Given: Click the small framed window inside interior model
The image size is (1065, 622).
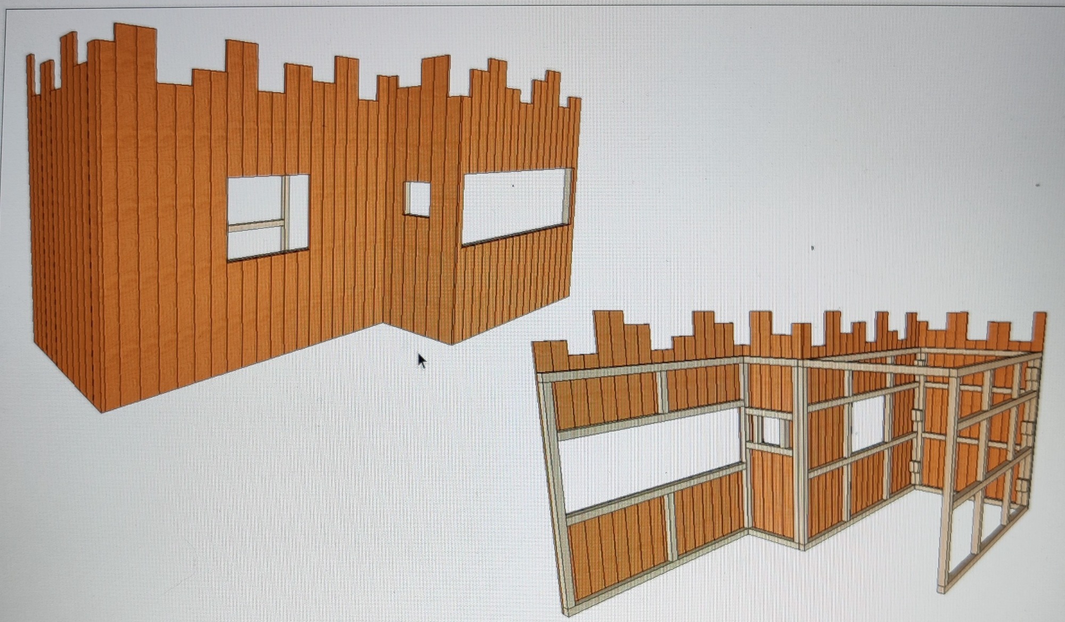Looking at the screenshot, I should 772,432.
